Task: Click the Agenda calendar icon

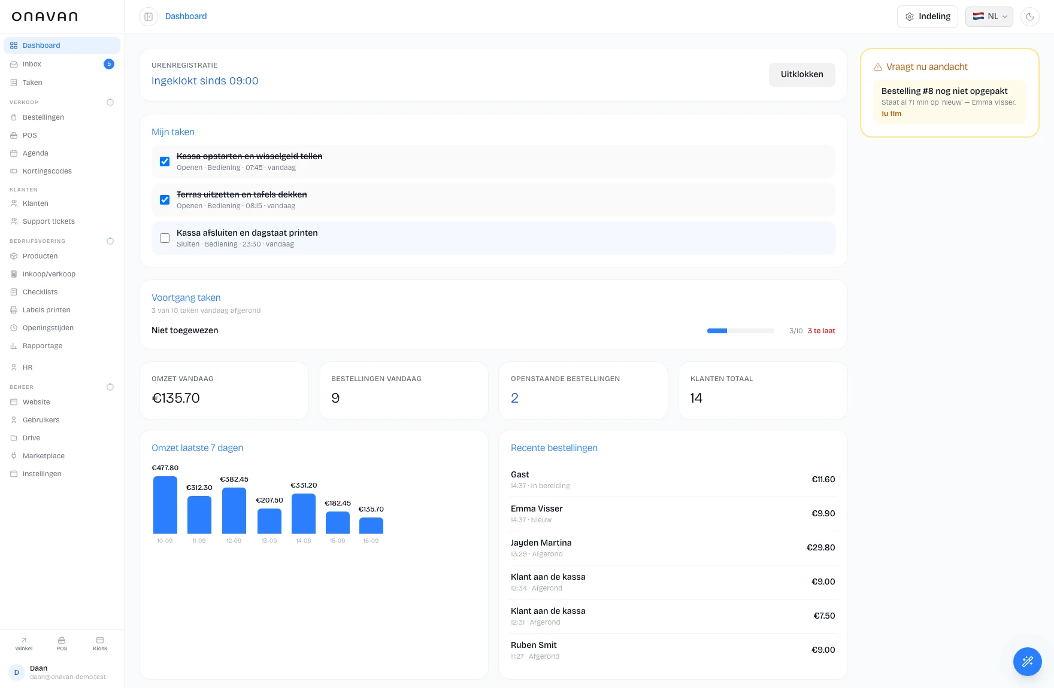Action: point(14,153)
